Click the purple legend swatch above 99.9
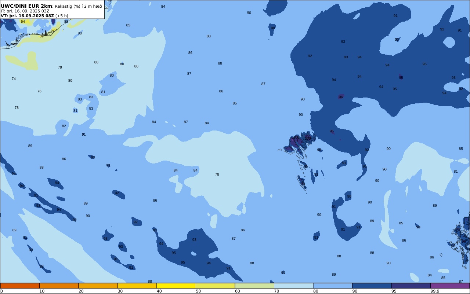The image size is (470, 294). (x=450, y=286)
